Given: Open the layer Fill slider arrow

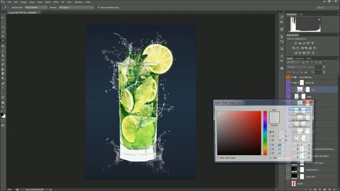Looking at the screenshot, I should (x=324, y=72).
